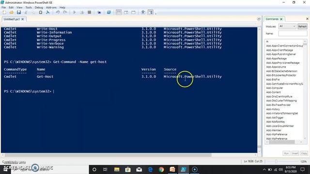Close the Untitled1.ps1 tab
Viewport: 310px width, 174px height.
tap(23, 19)
